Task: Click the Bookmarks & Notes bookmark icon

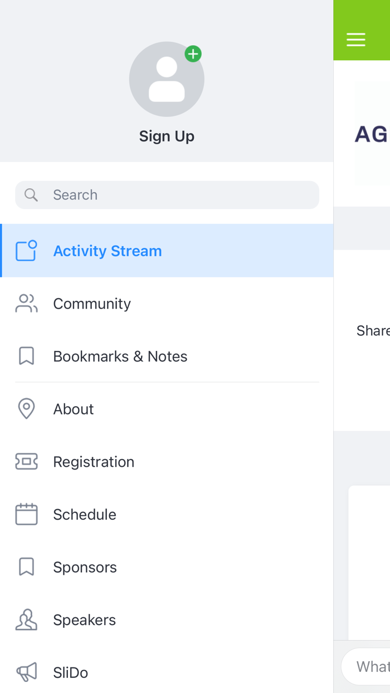Action: click(26, 356)
